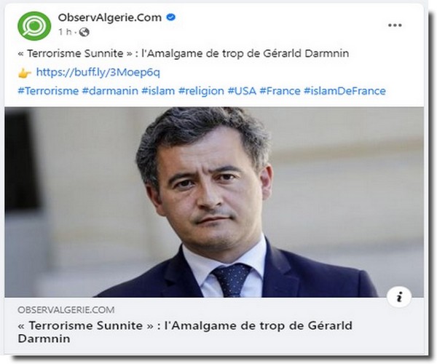This screenshot has width=437, height=364.
Task: Open the article headline below the photo
Action: click(x=185, y=332)
